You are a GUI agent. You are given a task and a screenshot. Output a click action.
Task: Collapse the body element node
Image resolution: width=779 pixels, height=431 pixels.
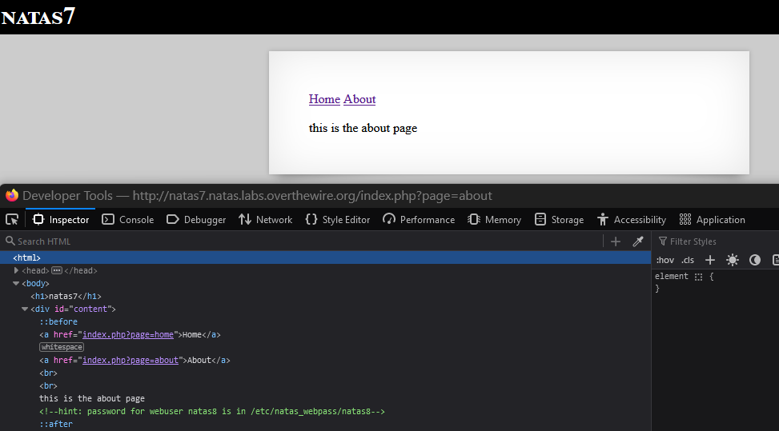(16, 283)
